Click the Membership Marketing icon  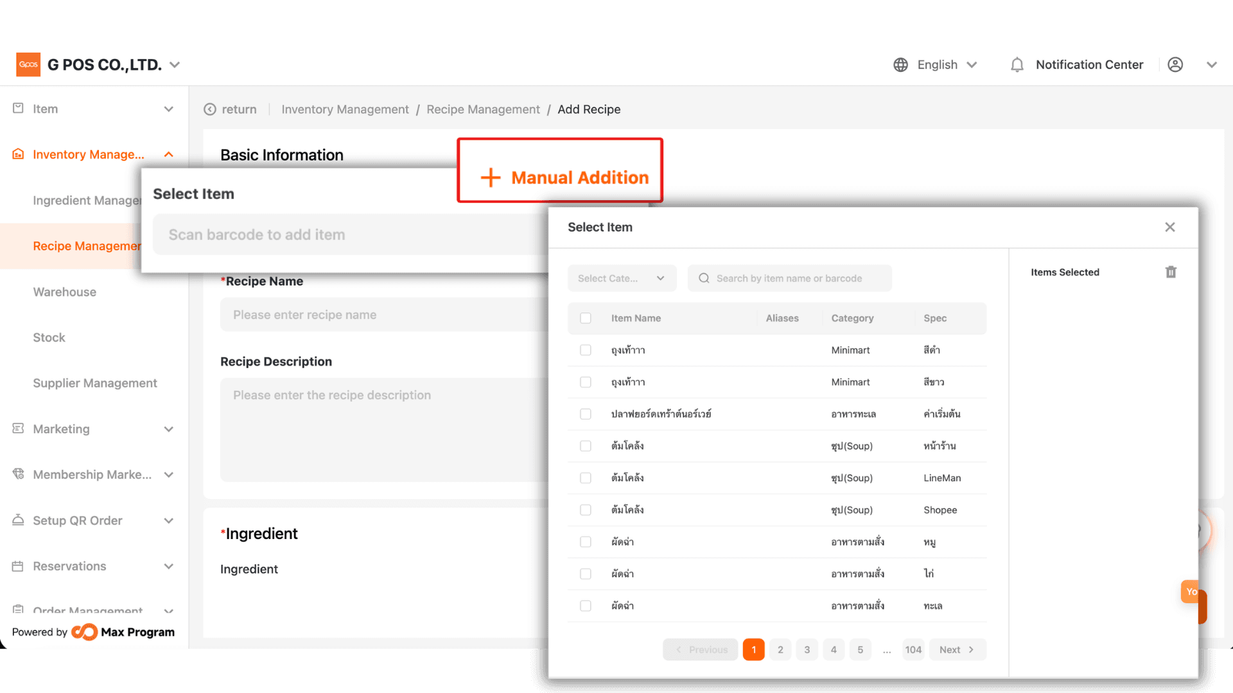point(18,474)
